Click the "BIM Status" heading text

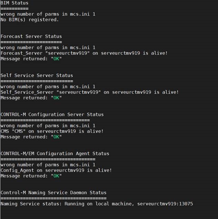14,3
